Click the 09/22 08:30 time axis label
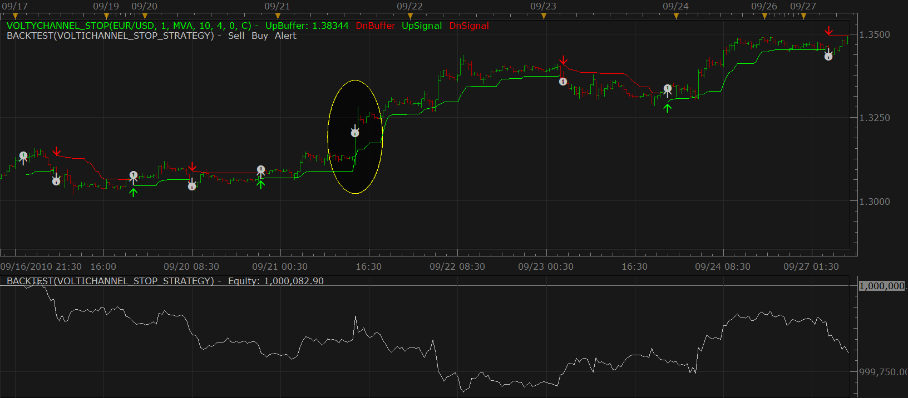 pyautogui.click(x=457, y=266)
